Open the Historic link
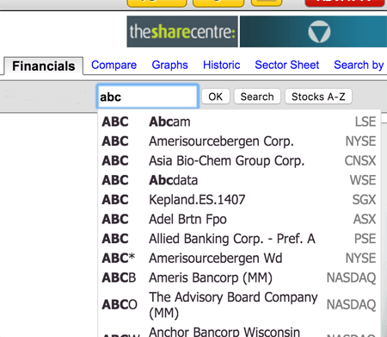387x337 pixels. 222,65
